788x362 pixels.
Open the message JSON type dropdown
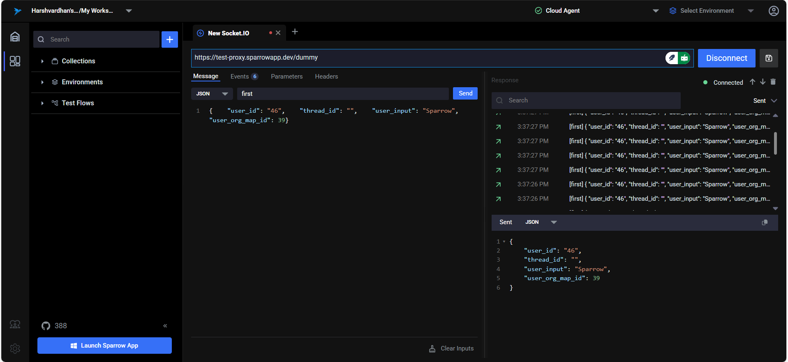tap(212, 94)
